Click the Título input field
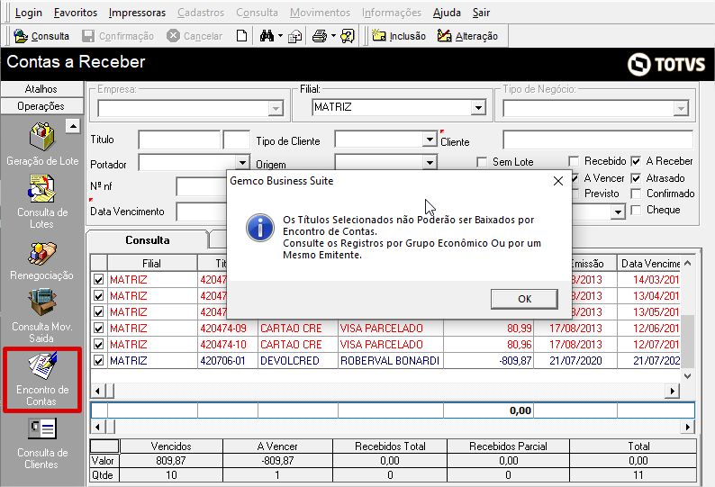715x487 pixels. (180, 140)
